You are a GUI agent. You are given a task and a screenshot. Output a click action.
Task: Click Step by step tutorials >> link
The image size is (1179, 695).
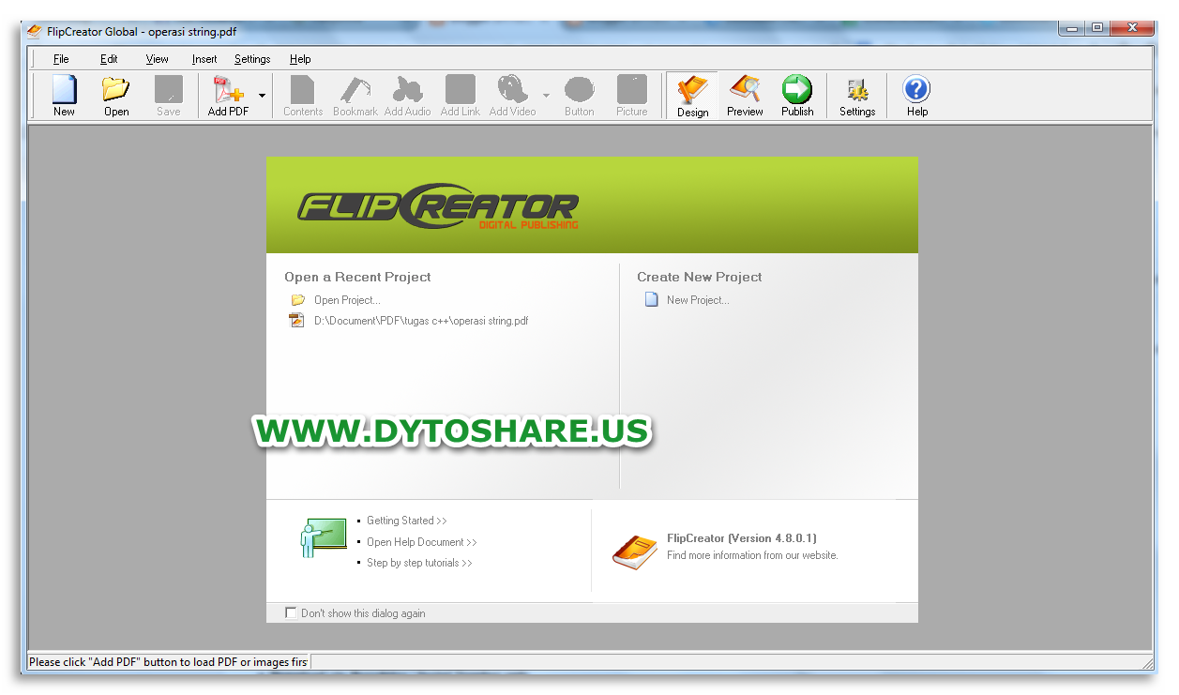[x=419, y=563]
